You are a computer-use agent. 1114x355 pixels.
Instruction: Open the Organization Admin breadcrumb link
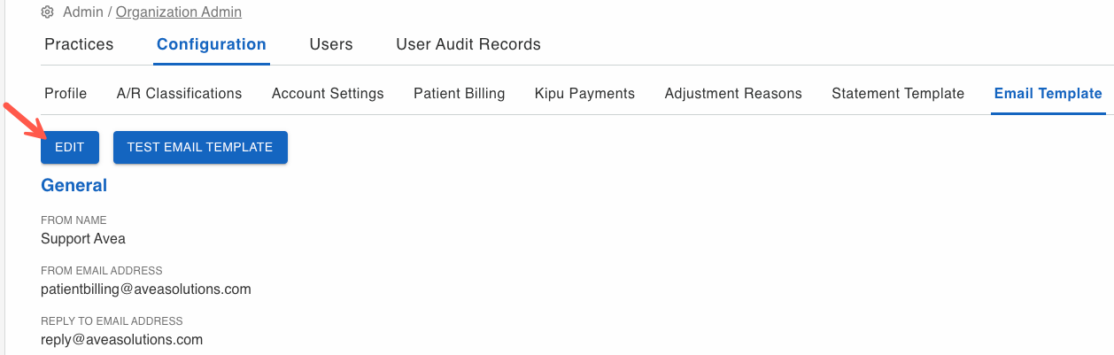(179, 12)
